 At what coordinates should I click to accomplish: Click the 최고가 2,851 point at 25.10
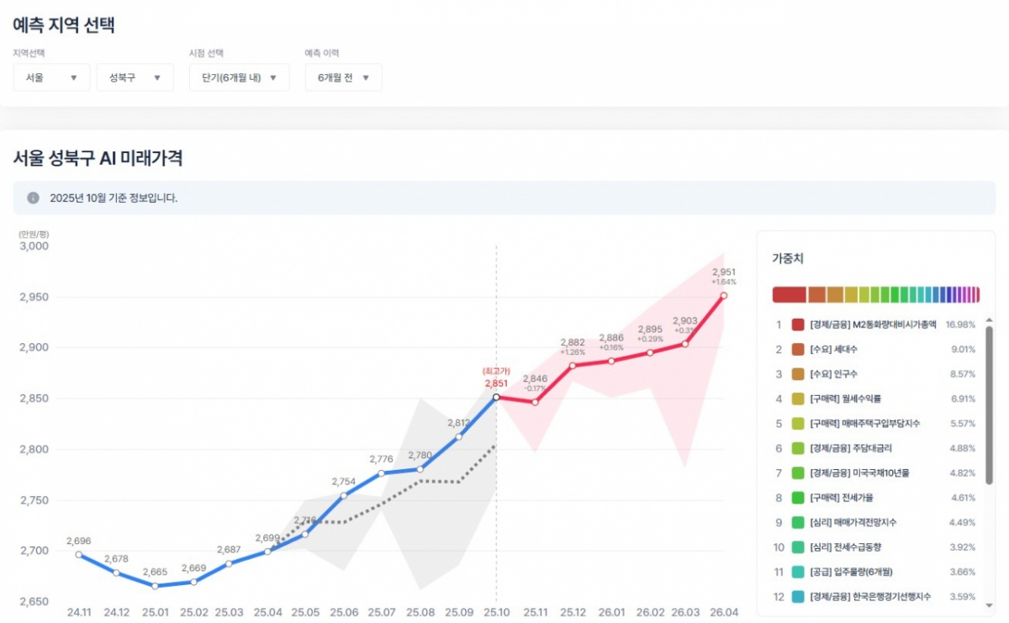(496, 397)
